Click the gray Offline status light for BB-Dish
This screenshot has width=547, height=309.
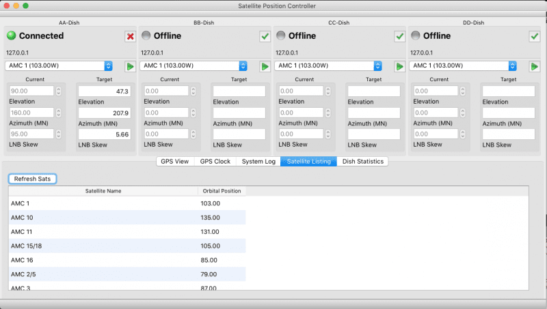[x=146, y=35]
